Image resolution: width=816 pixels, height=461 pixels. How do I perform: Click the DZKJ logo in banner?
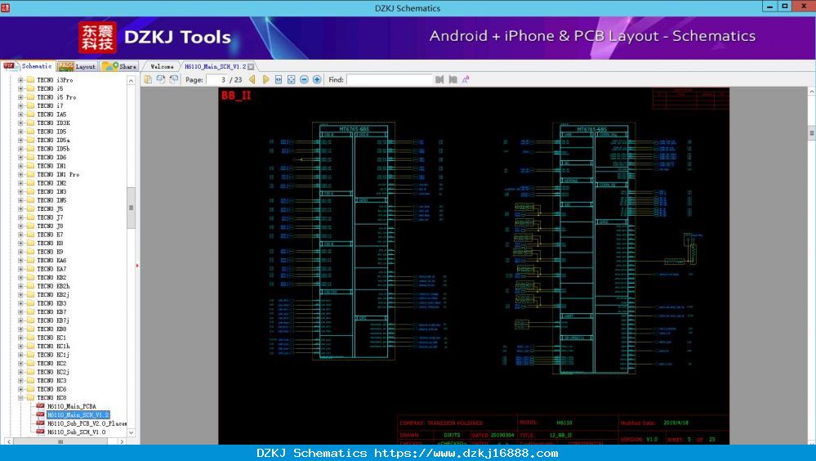pos(97,38)
